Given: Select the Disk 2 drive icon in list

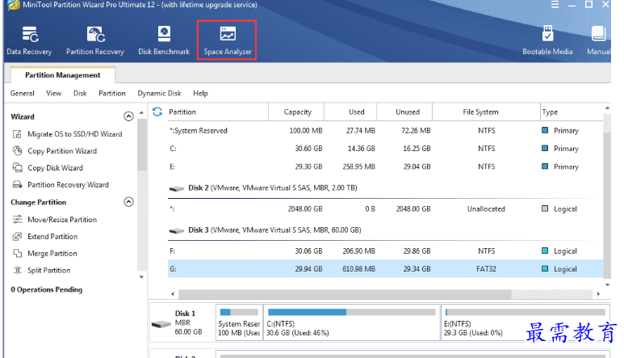Looking at the screenshot, I should 176,188.
